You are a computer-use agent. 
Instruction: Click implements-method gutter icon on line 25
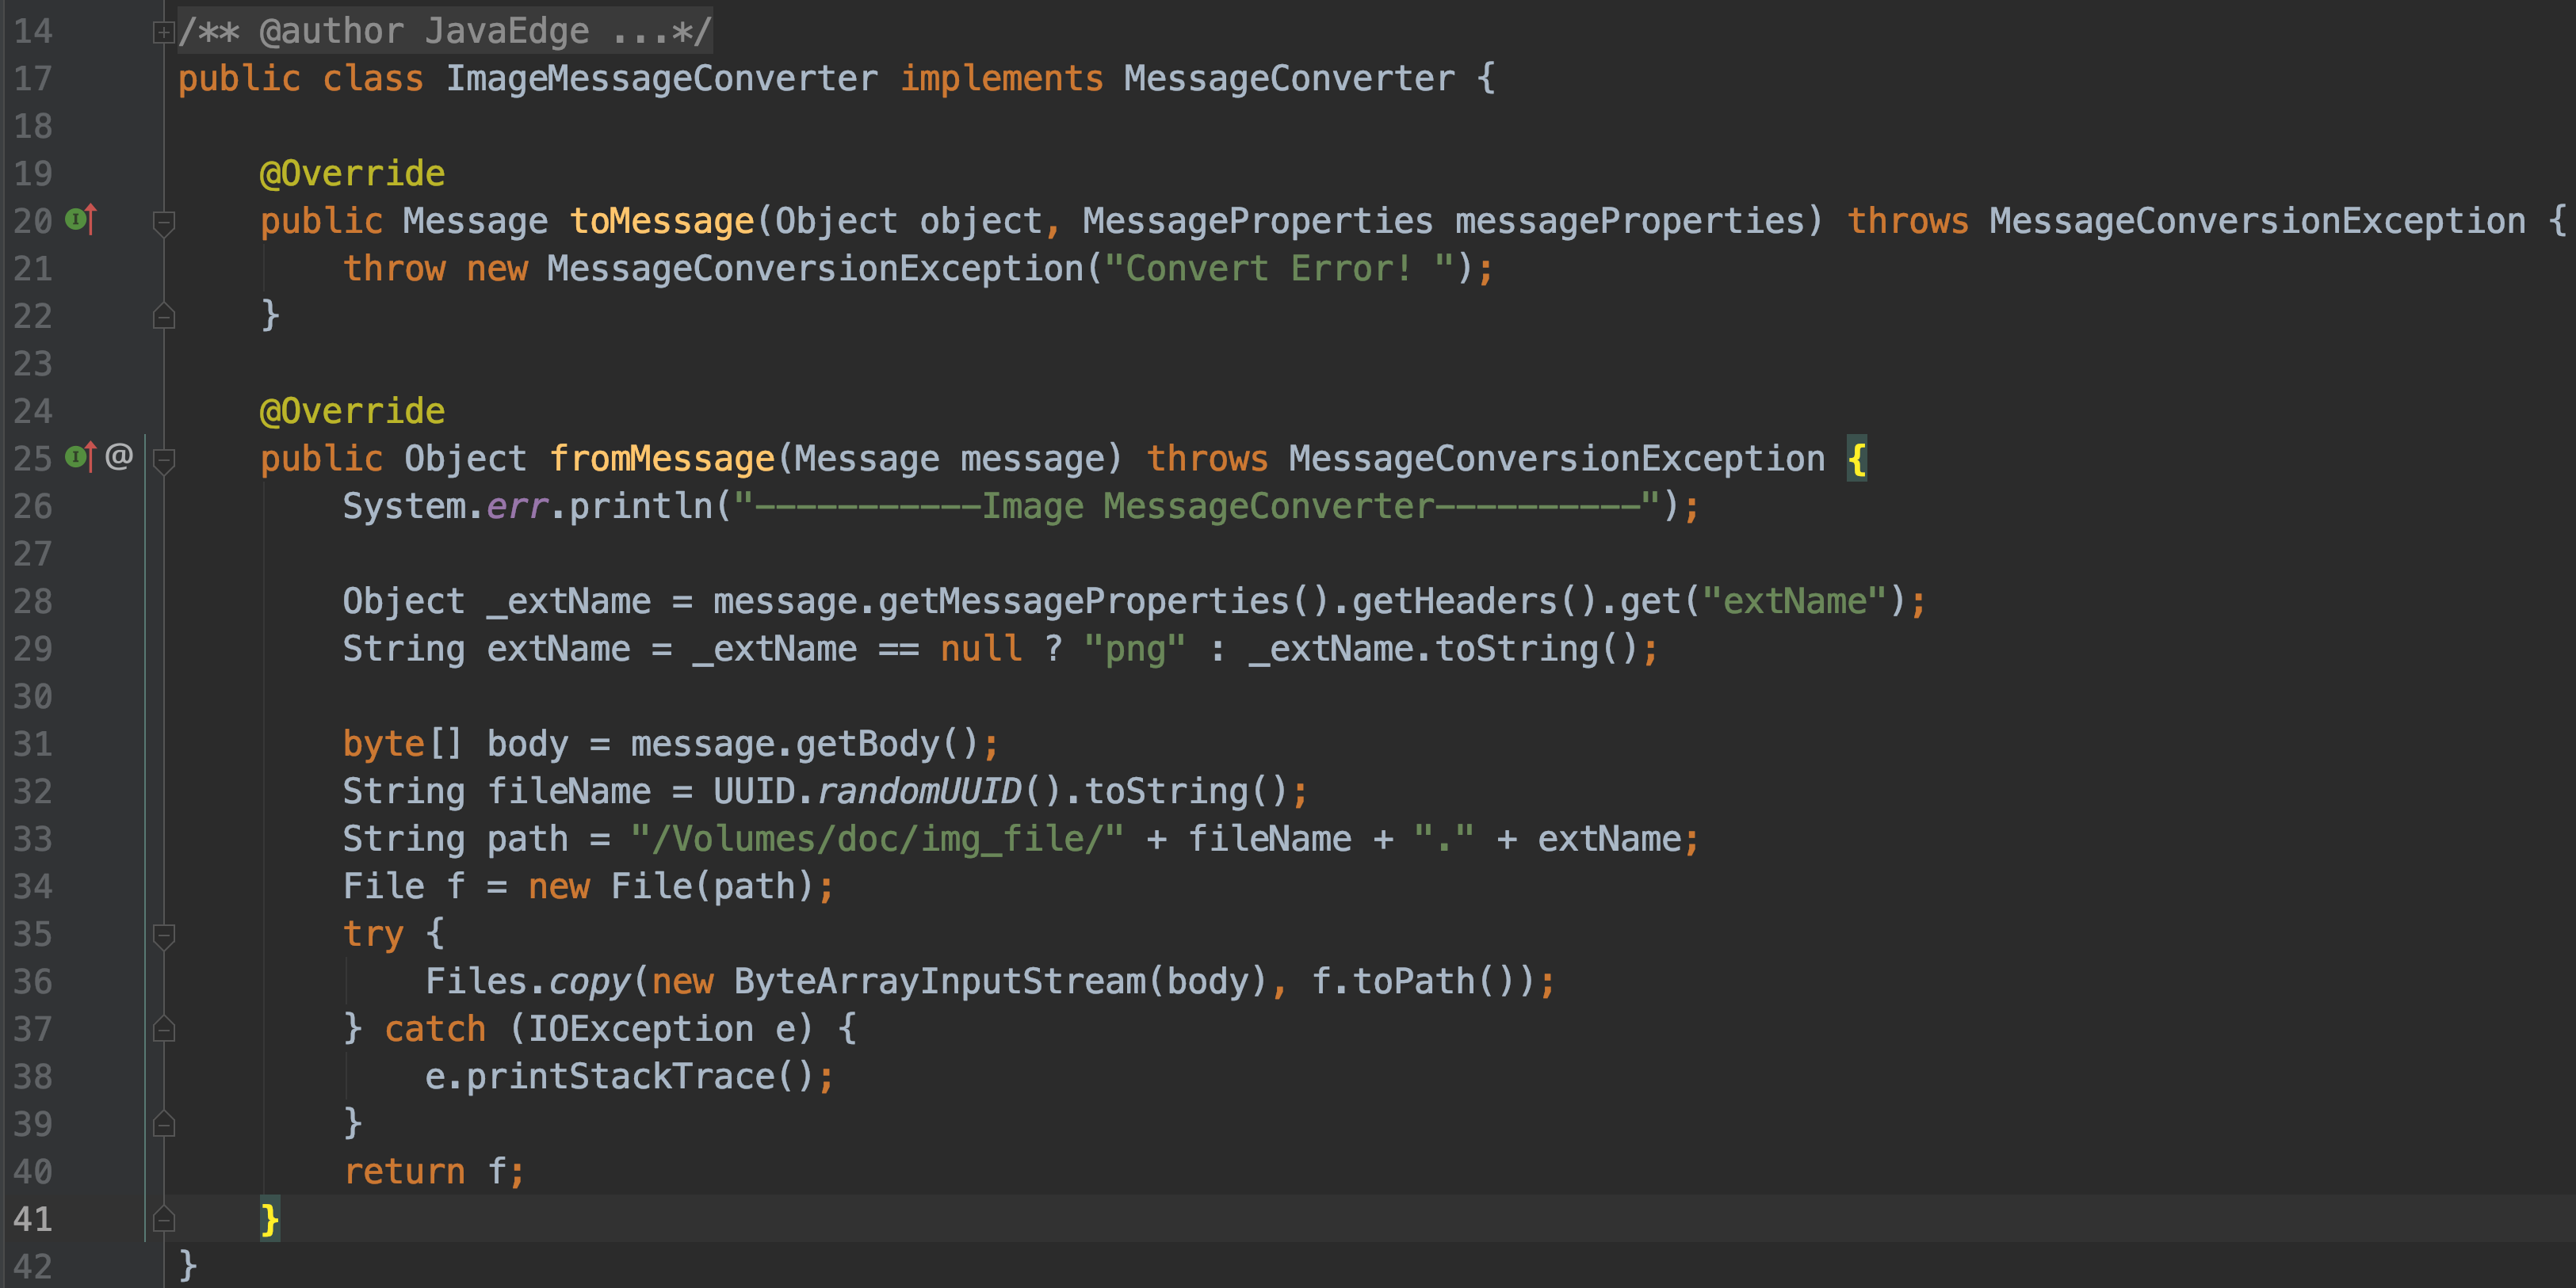pos(81,456)
